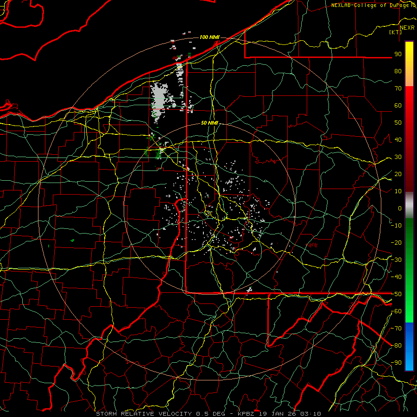Pick the green segment of the color bar
This screenshot has height=417, width=417.
point(409,271)
